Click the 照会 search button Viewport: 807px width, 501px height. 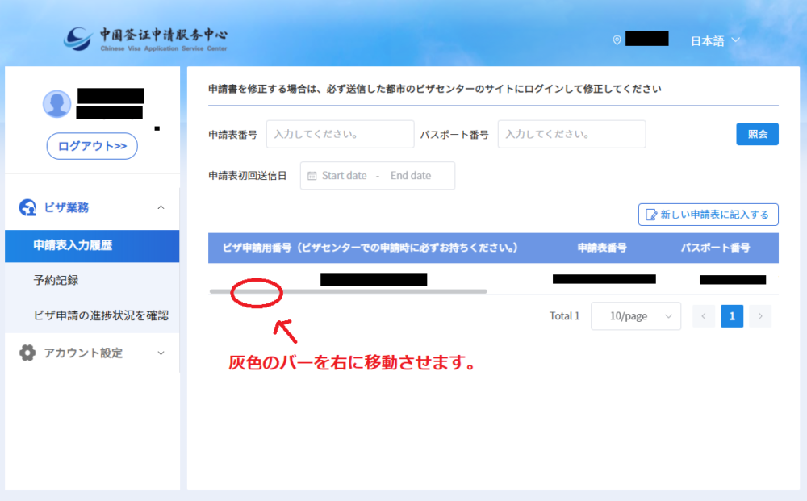point(757,134)
